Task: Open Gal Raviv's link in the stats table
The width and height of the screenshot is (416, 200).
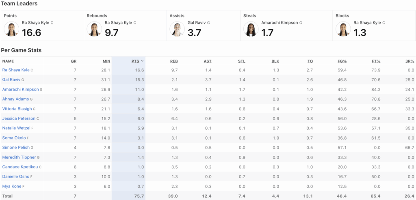Action: point(11,80)
